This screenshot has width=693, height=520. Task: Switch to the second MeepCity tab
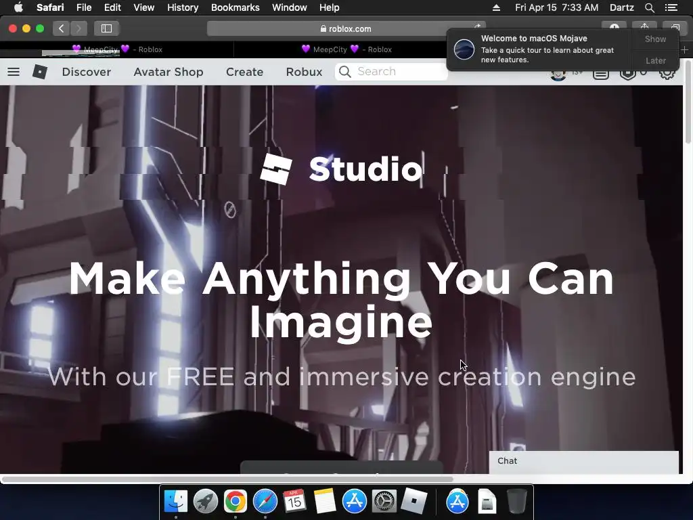[x=346, y=49]
